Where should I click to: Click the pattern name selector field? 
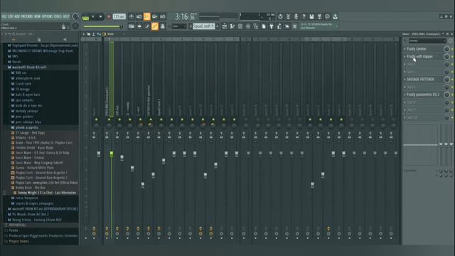pyautogui.click(x=204, y=26)
